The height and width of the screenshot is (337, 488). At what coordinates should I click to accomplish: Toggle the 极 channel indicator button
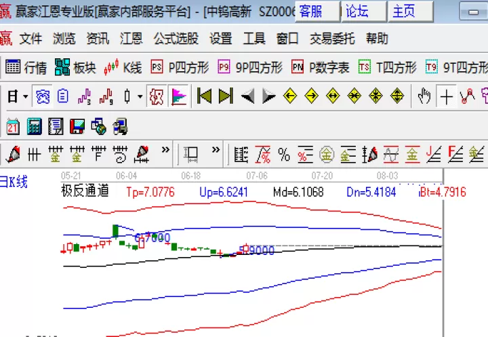point(157,96)
